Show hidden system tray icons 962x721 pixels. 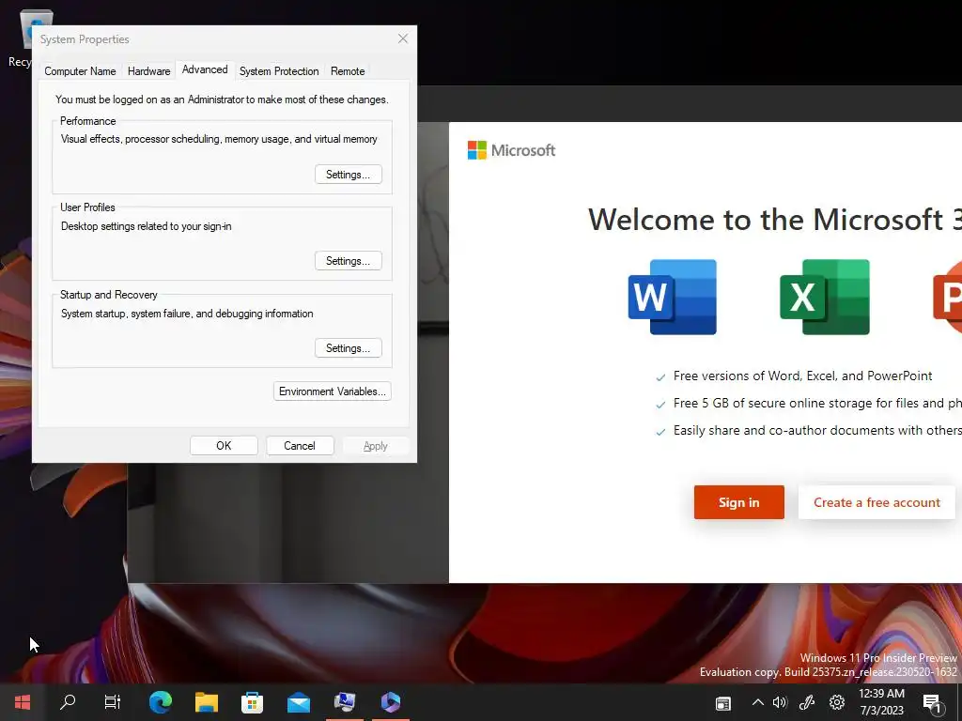pyautogui.click(x=758, y=702)
